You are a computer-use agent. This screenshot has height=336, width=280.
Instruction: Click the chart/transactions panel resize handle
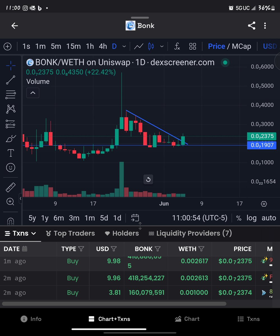140,226
